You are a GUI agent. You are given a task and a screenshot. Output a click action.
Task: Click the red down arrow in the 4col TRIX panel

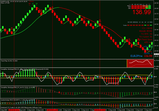[59, 92]
